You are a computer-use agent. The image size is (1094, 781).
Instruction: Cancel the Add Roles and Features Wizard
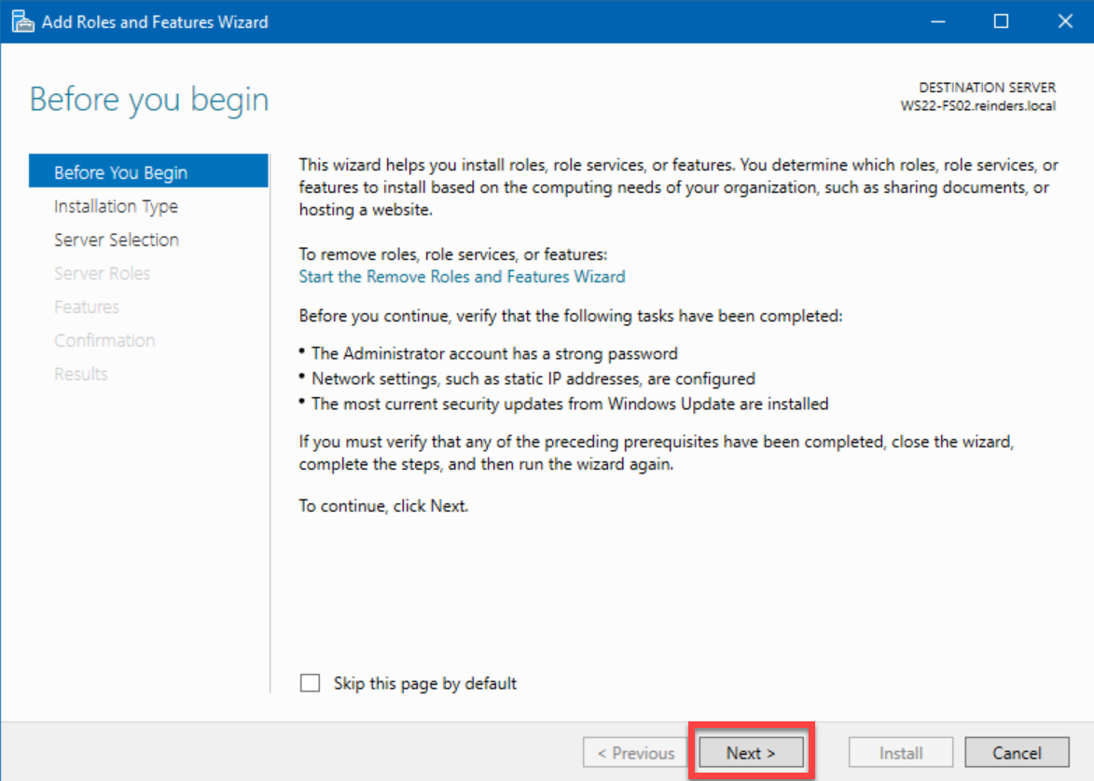pos(1017,752)
